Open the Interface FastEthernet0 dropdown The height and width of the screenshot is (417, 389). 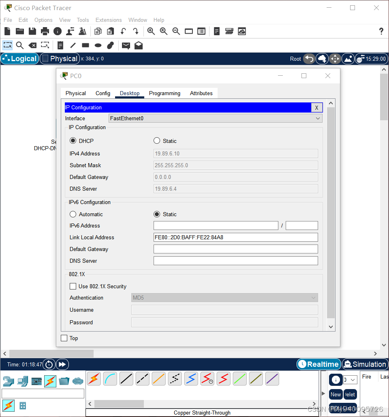tap(216, 118)
